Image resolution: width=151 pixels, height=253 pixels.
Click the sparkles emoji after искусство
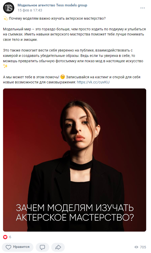tap(5, 66)
